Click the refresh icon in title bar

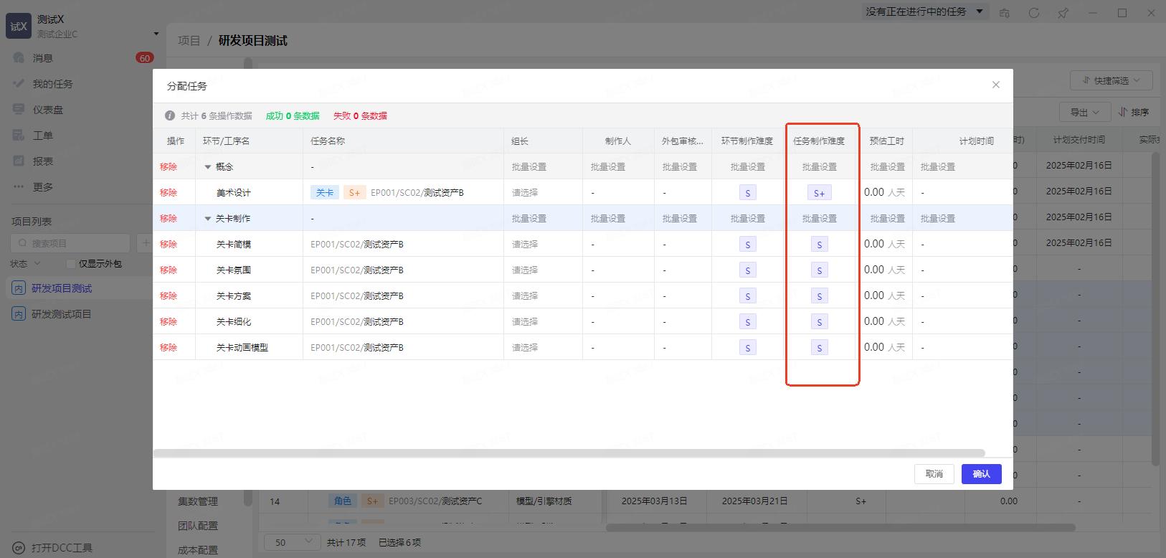point(1033,13)
